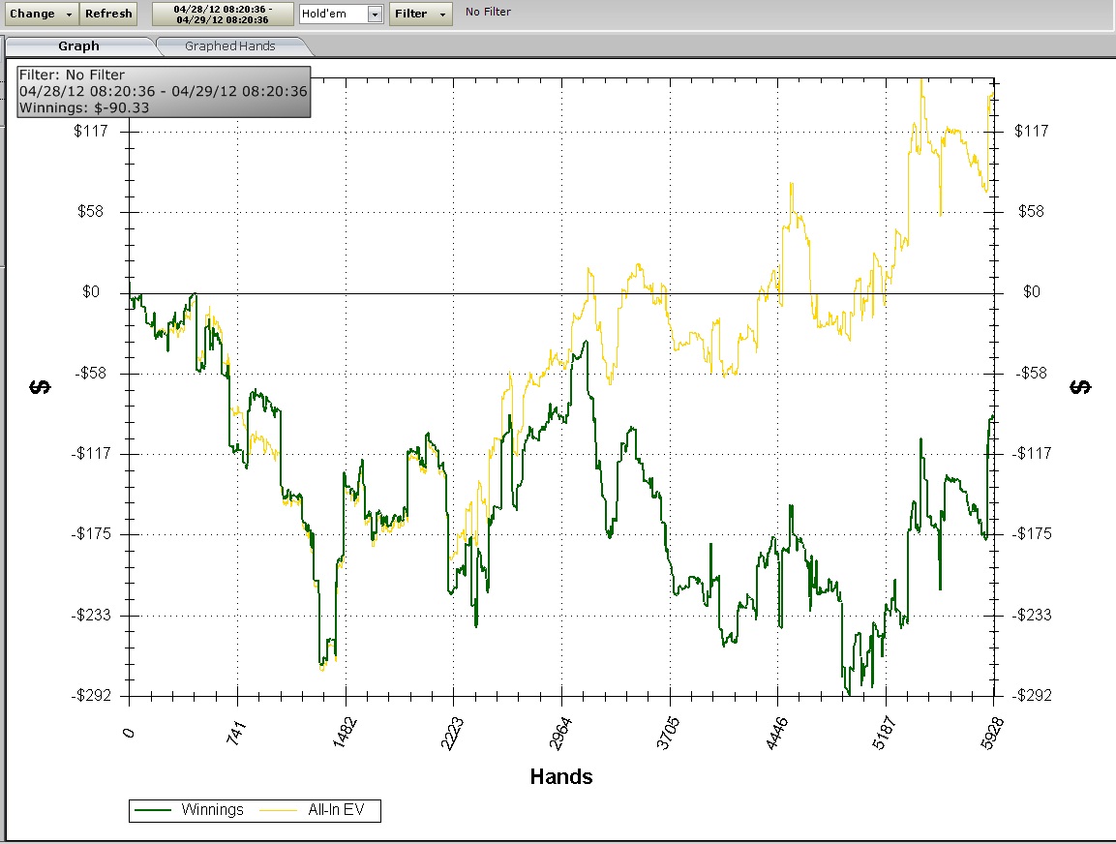This screenshot has height=844, width=1116.
Task: Open the date range selector button
Action: pyautogui.click(x=223, y=14)
